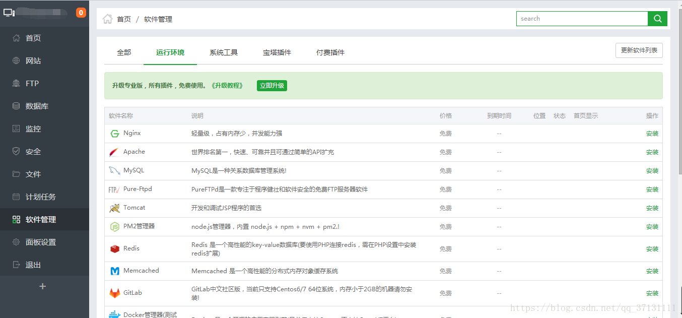This screenshot has width=682, height=318.
Task: Install Nginx via its 安装 link
Action: (652, 134)
